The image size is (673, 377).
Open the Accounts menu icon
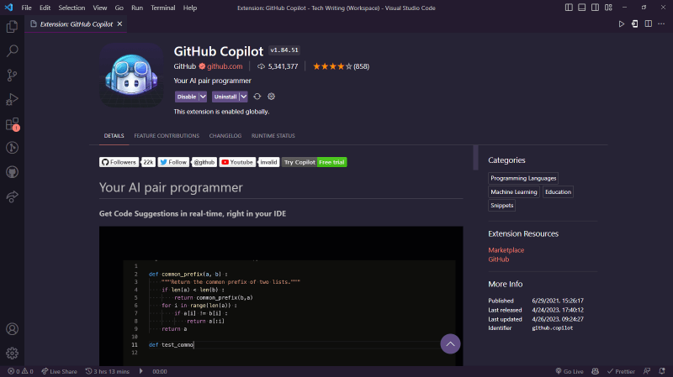(12, 329)
